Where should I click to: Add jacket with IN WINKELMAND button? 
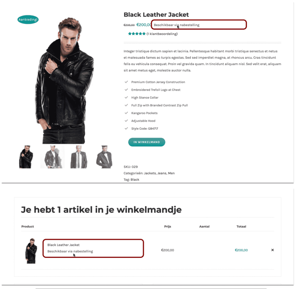147,142
